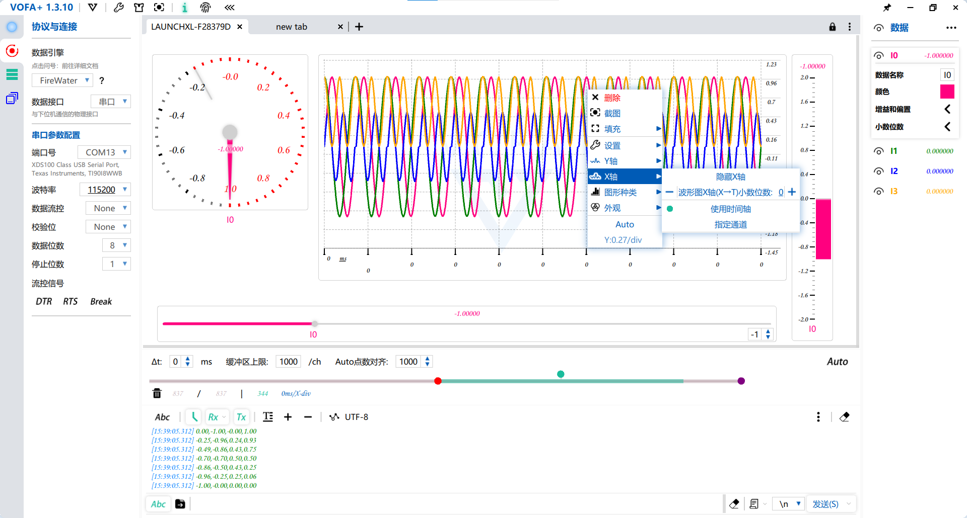The width and height of the screenshot is (967, 518).
Task: Click the fingerprint icon in title bar
Action: (205, 8)
